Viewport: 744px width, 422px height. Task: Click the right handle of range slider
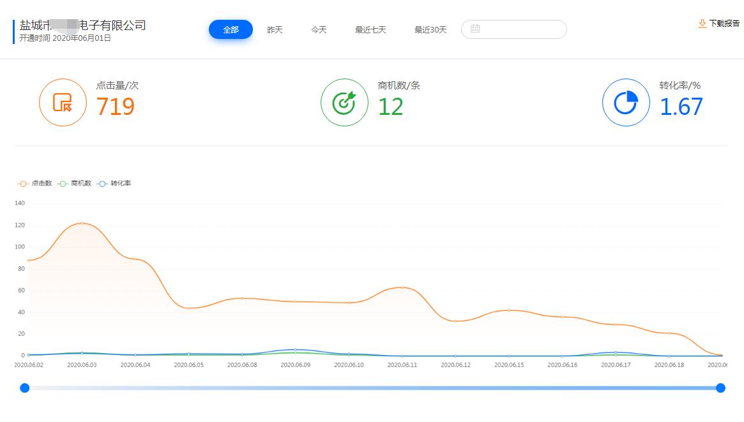click(720, 388)
